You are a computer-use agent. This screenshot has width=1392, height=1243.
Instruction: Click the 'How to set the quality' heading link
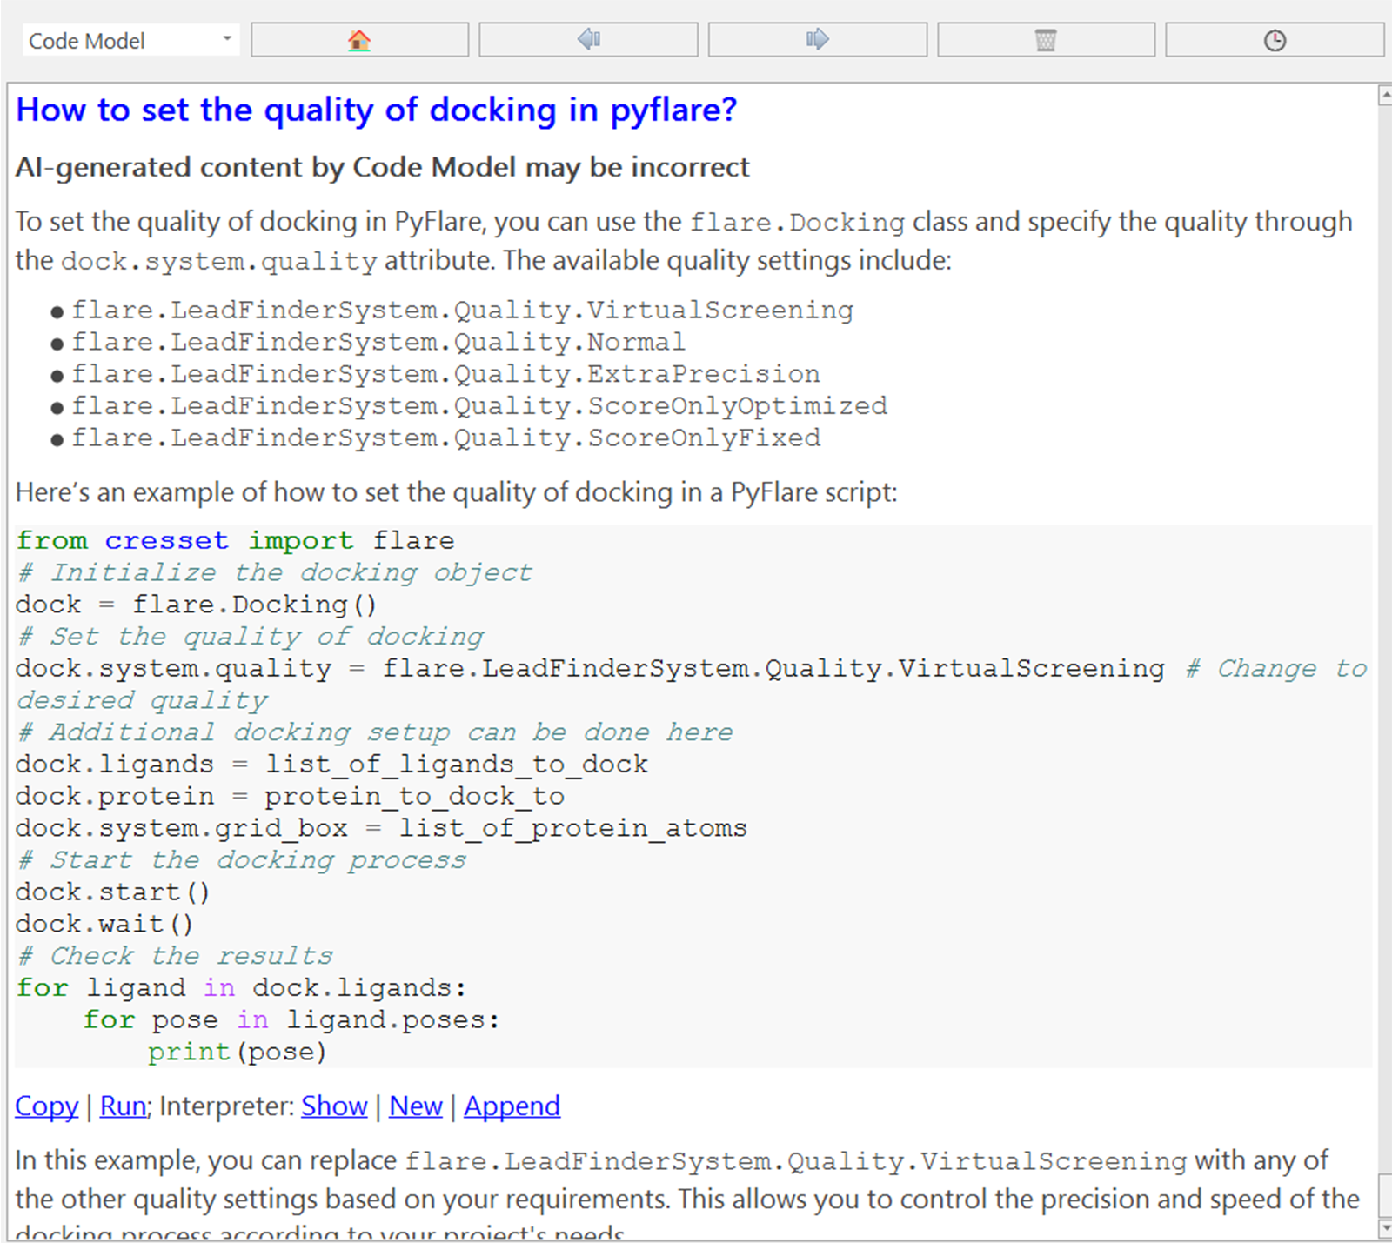click(376, 110)
